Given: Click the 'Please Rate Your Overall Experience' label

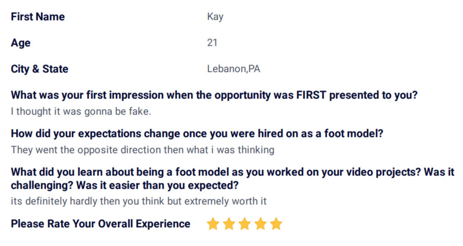Looking at the screenshot, I should tap(100, 224).
